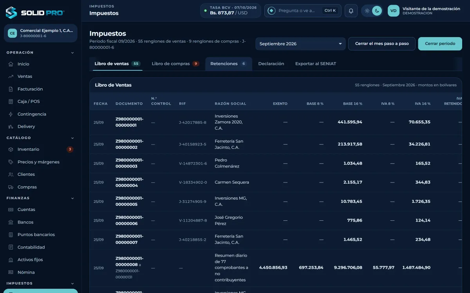470x293 pixels.
Task: Click the Contabilidad ledger icon
Action: pos(11,247)
